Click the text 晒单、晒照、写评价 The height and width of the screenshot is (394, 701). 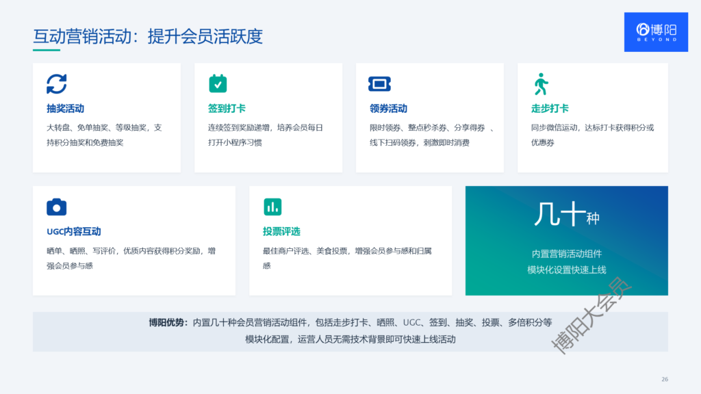[x=81, y=251]
